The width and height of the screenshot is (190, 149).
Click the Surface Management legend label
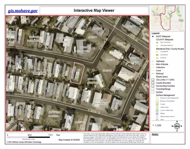165,95
